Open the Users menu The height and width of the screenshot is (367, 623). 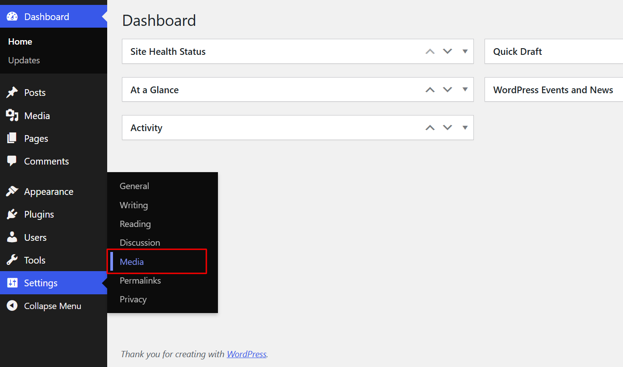click(x=54, y=237)
